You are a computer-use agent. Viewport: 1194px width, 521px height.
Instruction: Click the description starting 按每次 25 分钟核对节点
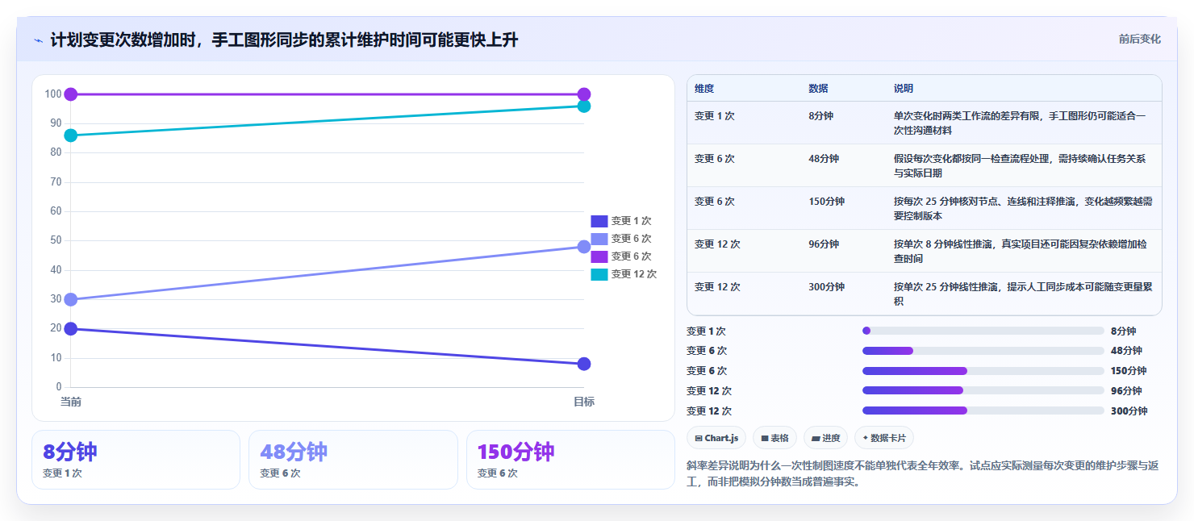pos(1023,208)
